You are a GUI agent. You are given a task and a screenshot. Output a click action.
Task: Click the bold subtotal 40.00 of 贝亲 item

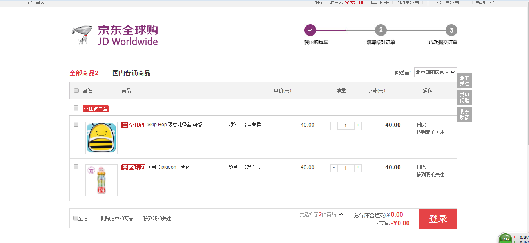393,167
